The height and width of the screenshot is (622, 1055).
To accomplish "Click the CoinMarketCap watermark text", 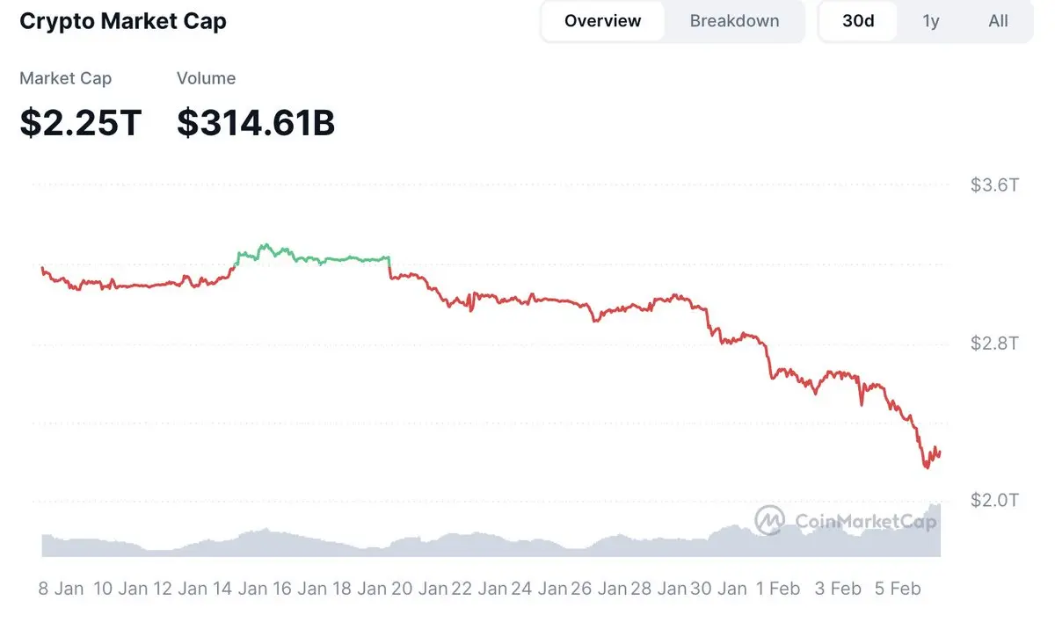I will (x=865, y=521).
